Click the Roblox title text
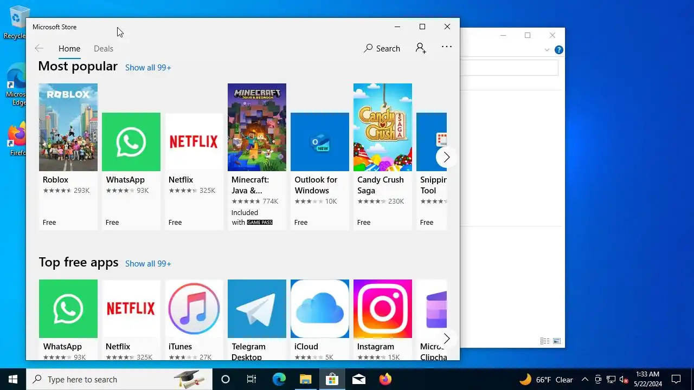Screen dimensions: 694x390 point(55,180)
